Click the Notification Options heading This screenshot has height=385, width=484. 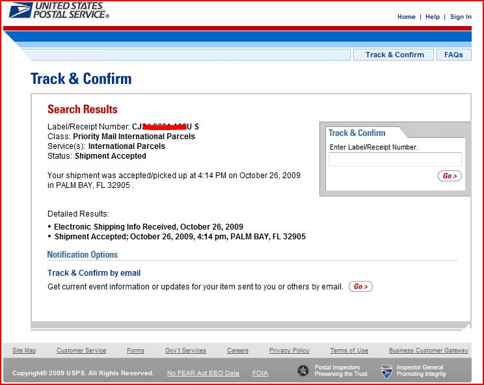[x=83, y=254]
